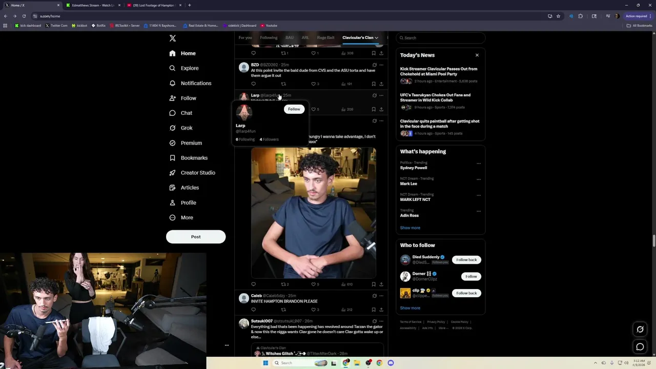This screenshot has height=369, width=656.
Task: Share Caleb's post
Action: (381, 310)
